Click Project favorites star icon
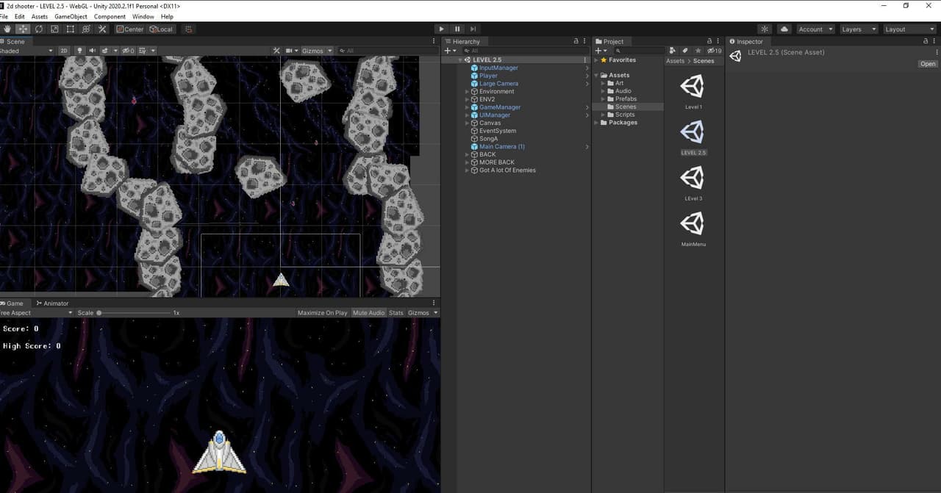Image resolution: width=941 pixels, height=493 pixels. [697, 51]
